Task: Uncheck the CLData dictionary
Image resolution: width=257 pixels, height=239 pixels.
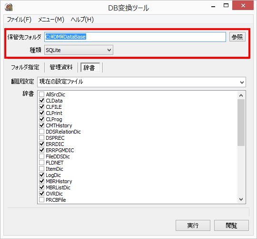Action: click(41, 101)
